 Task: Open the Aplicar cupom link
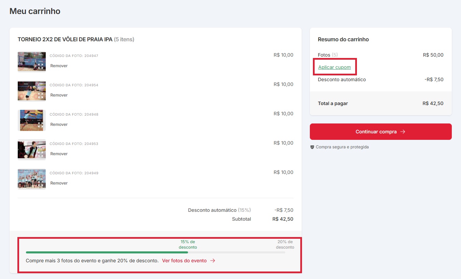334,67
